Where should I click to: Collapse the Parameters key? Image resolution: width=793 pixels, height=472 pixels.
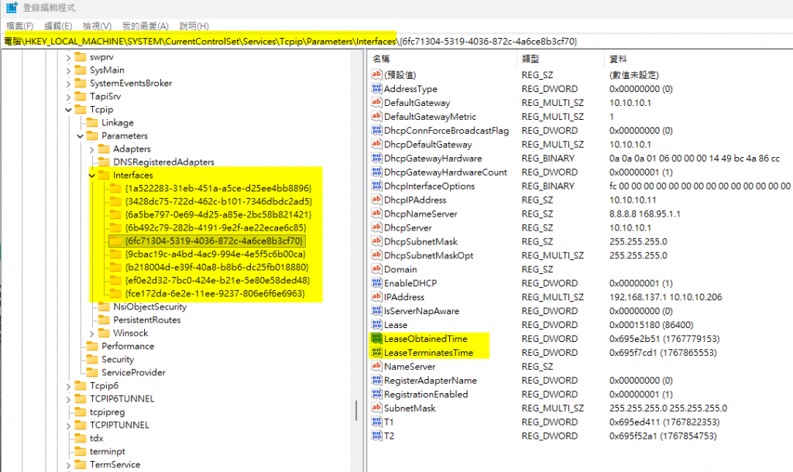tap(80, 136)
